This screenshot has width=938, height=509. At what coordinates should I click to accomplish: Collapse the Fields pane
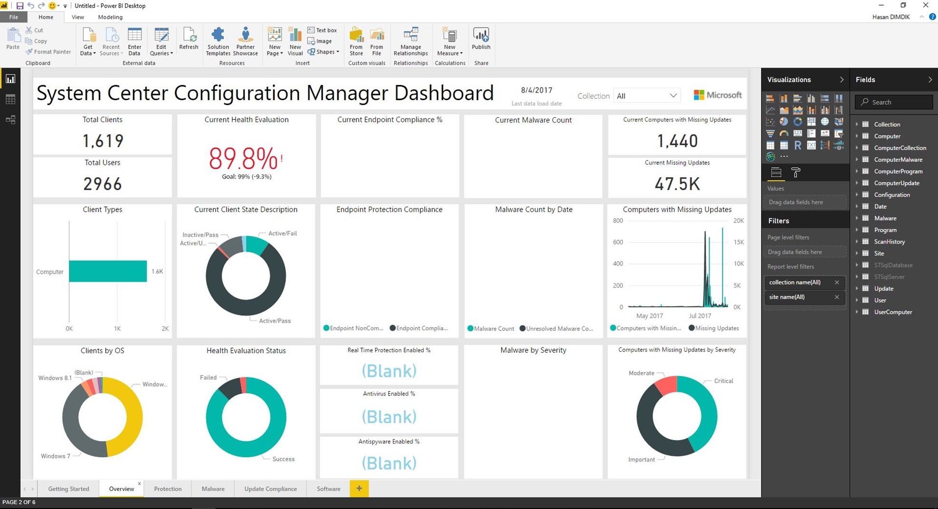[x=930, y=80]
